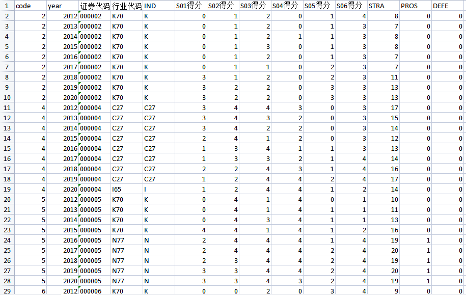The image size is (466, 295).
Task: Click STRA cell 16 in row 23
Action: tap(383, 230)
